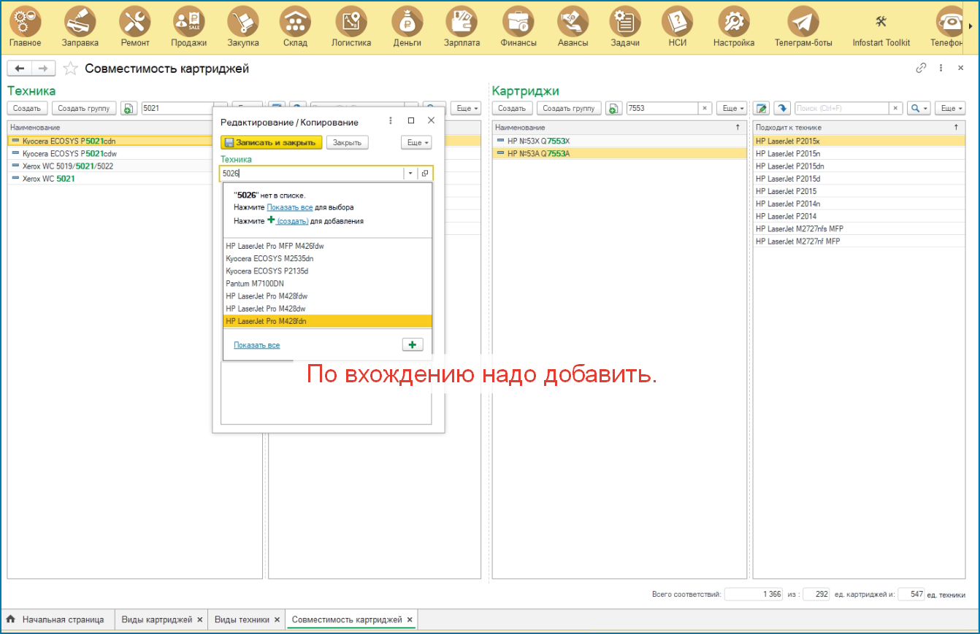Select the Xerox WC 5019/5021/5022 row
980x634 pixels.
click(x=110, y=166)
